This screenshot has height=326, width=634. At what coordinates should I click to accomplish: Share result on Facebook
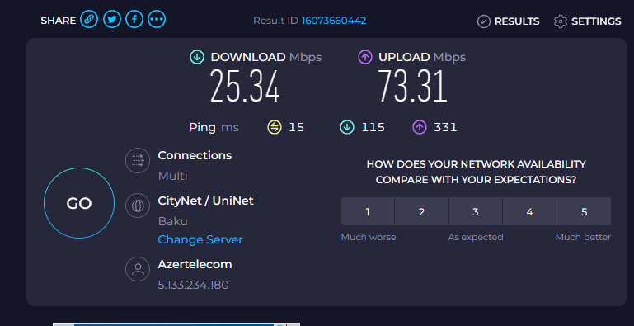pos(134,19)
